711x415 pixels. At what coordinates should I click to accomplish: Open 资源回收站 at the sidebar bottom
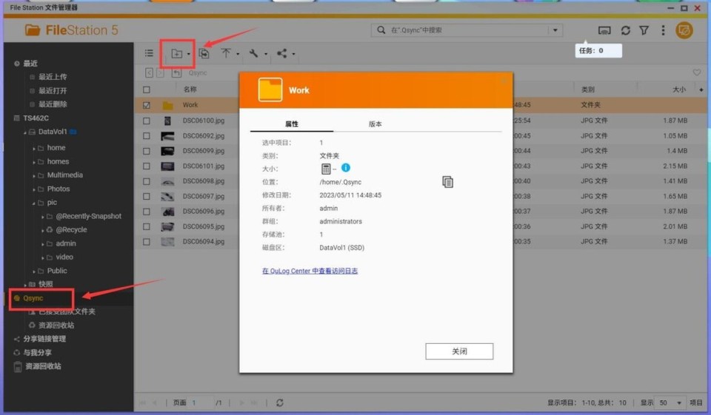click(x=43, y=366)
